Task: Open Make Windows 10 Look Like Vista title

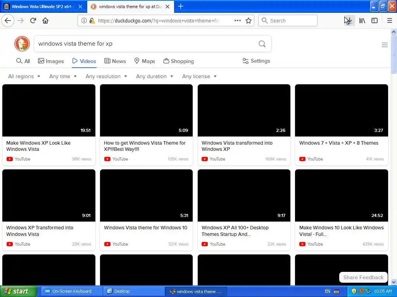Action: (x=341, y=231)
